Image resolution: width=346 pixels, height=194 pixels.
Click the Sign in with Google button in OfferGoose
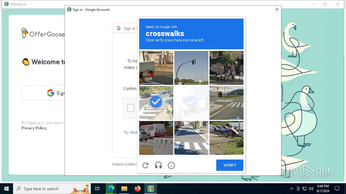pos(43,93)
